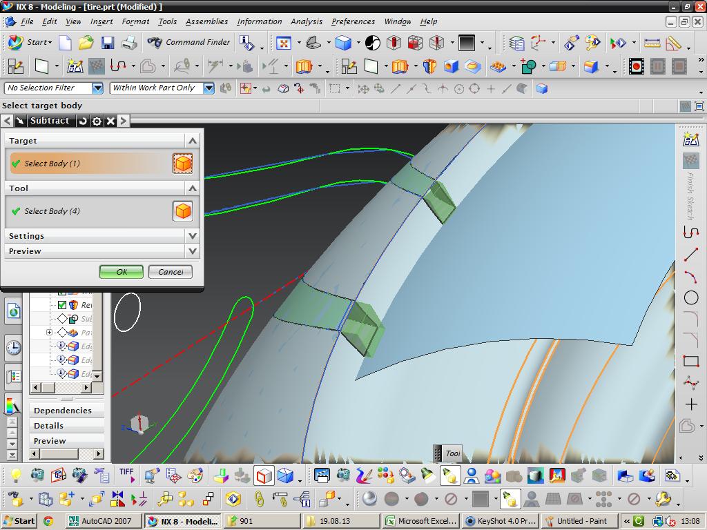Switch to Untitled - Paint in taskbar
This screenshot has width=707, height=530.
(x=581, y=521)
